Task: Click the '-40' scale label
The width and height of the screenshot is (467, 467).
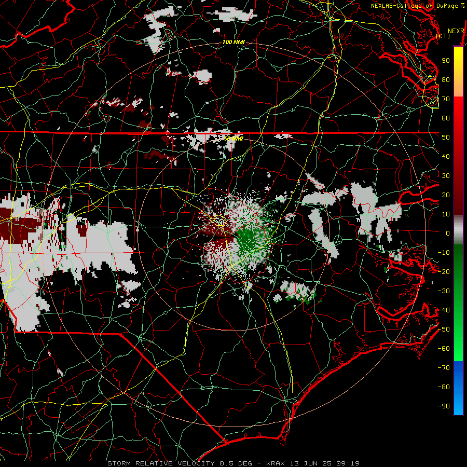Action: click(x=444, y=310)
